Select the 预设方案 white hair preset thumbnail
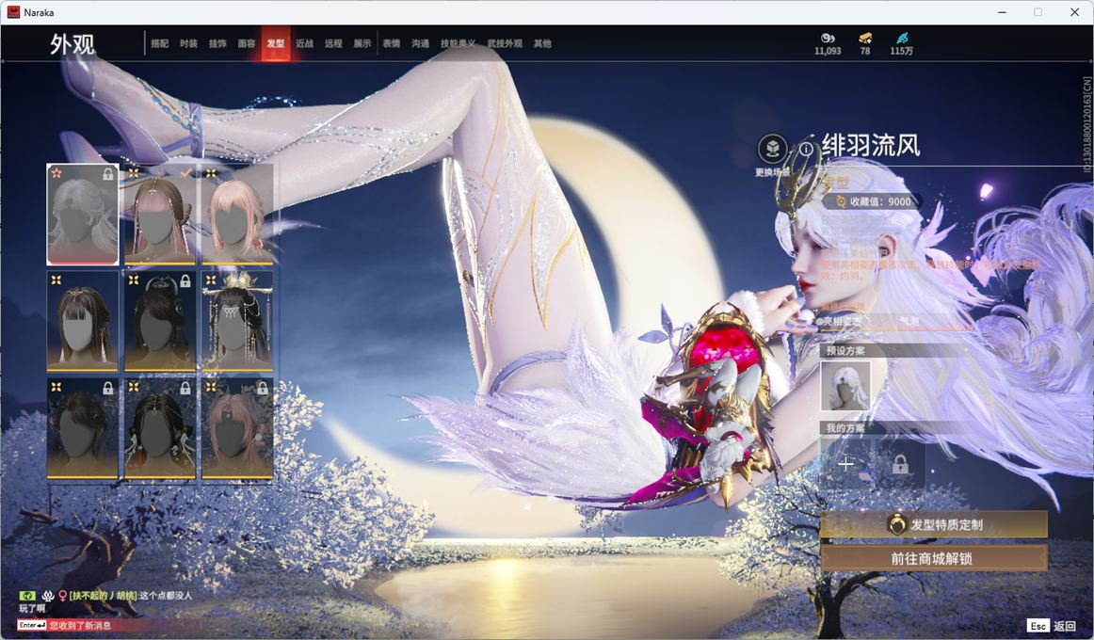 click(845, 386)
